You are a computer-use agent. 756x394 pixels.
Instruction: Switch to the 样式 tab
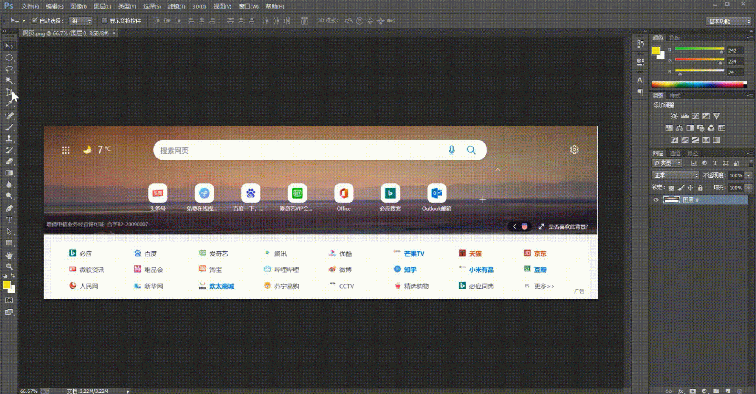click(675, 96)
